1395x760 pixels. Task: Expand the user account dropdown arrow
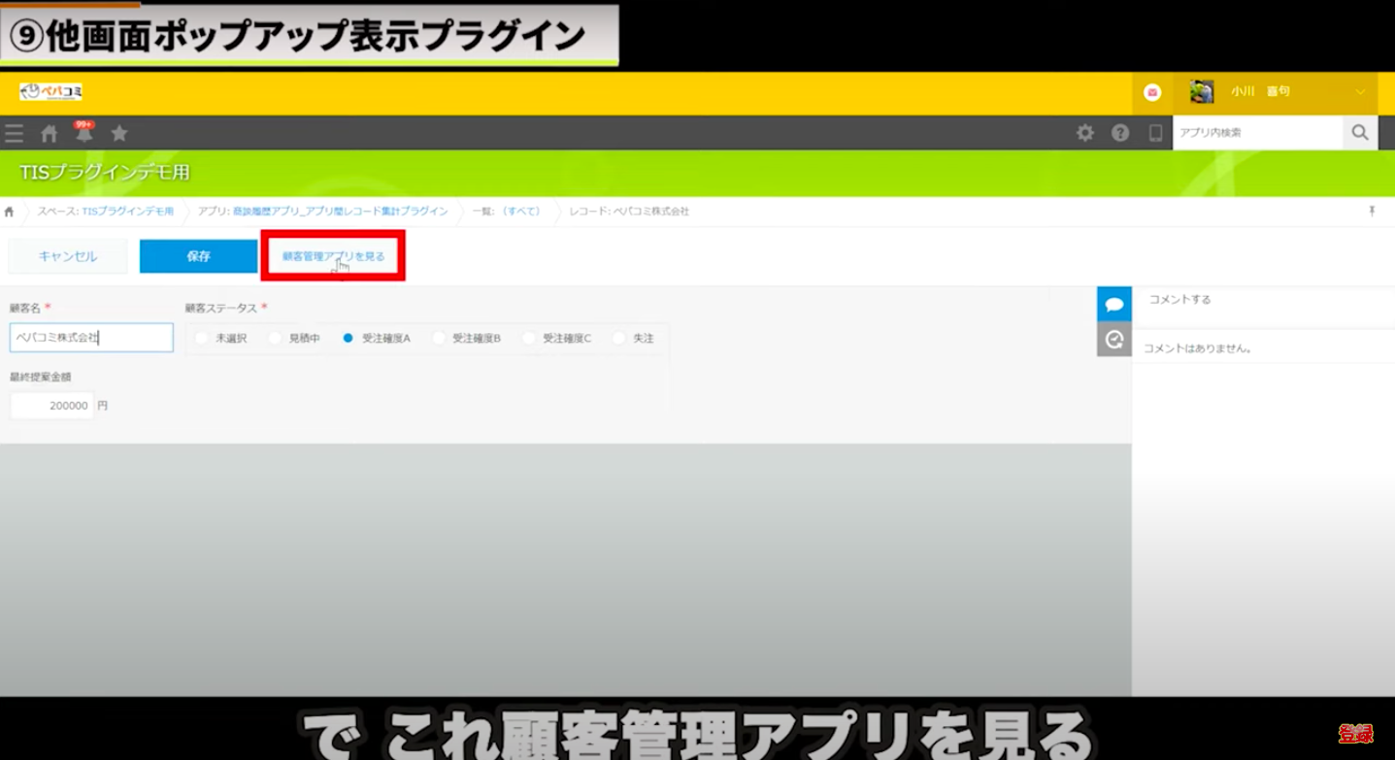(x=1360, y=92)
